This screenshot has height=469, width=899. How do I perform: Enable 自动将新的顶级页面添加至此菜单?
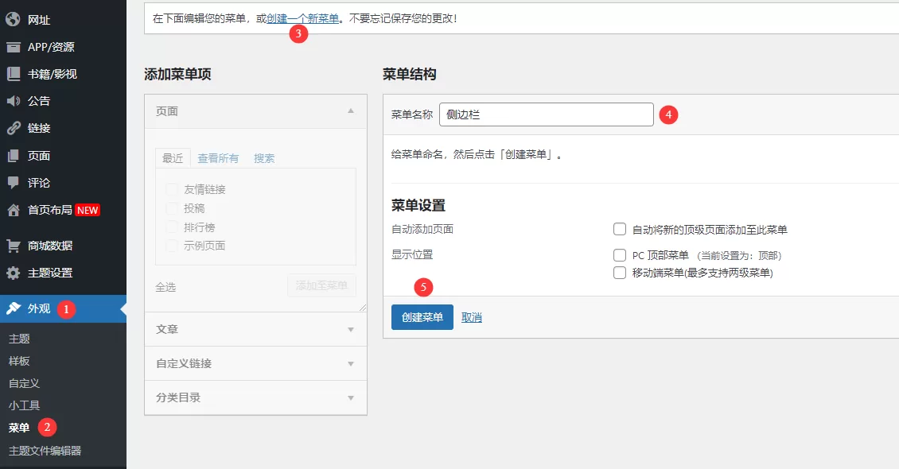point(619,229)
